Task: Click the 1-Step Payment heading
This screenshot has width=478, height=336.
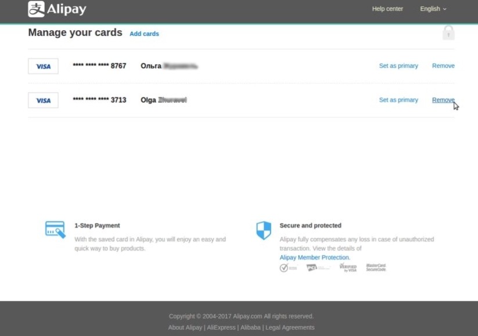Action: 97,226
